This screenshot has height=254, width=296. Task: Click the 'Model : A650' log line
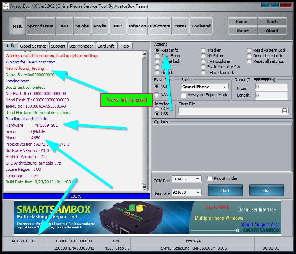tap(23, 138)
